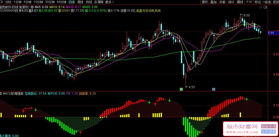Viewport: 279px width, 137px height.
Task: Open MACD的增强版 indicator settings arrow
Action: 1,93
